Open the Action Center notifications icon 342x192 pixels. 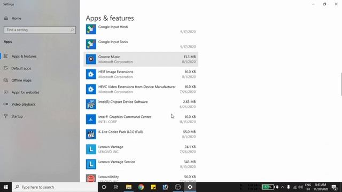pos(334,187)
